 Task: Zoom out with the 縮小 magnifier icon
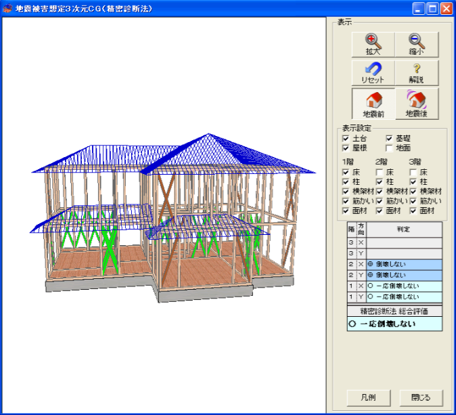[417, 45]
